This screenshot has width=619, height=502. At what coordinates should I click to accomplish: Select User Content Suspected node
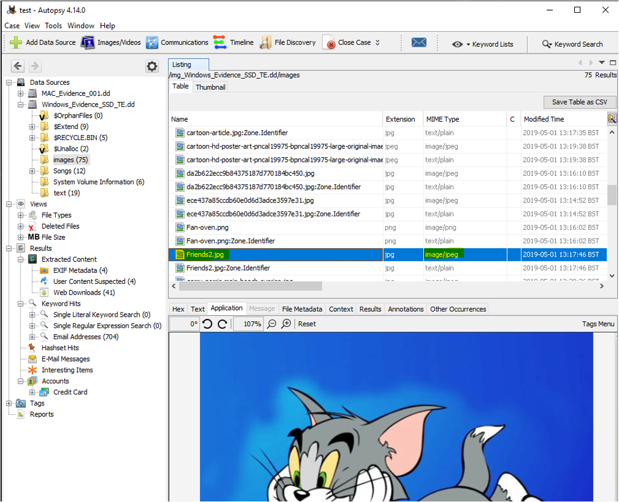pos(94,281)
